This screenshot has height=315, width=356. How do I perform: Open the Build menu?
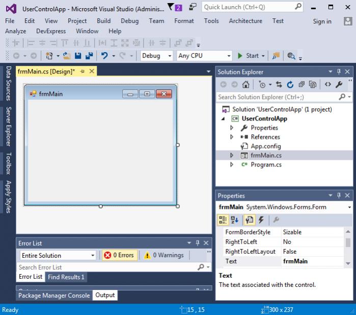(x=103, y=21)
